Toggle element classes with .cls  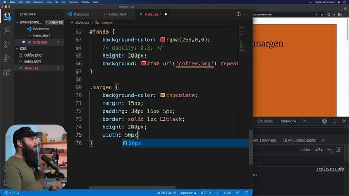pos(318,150)
